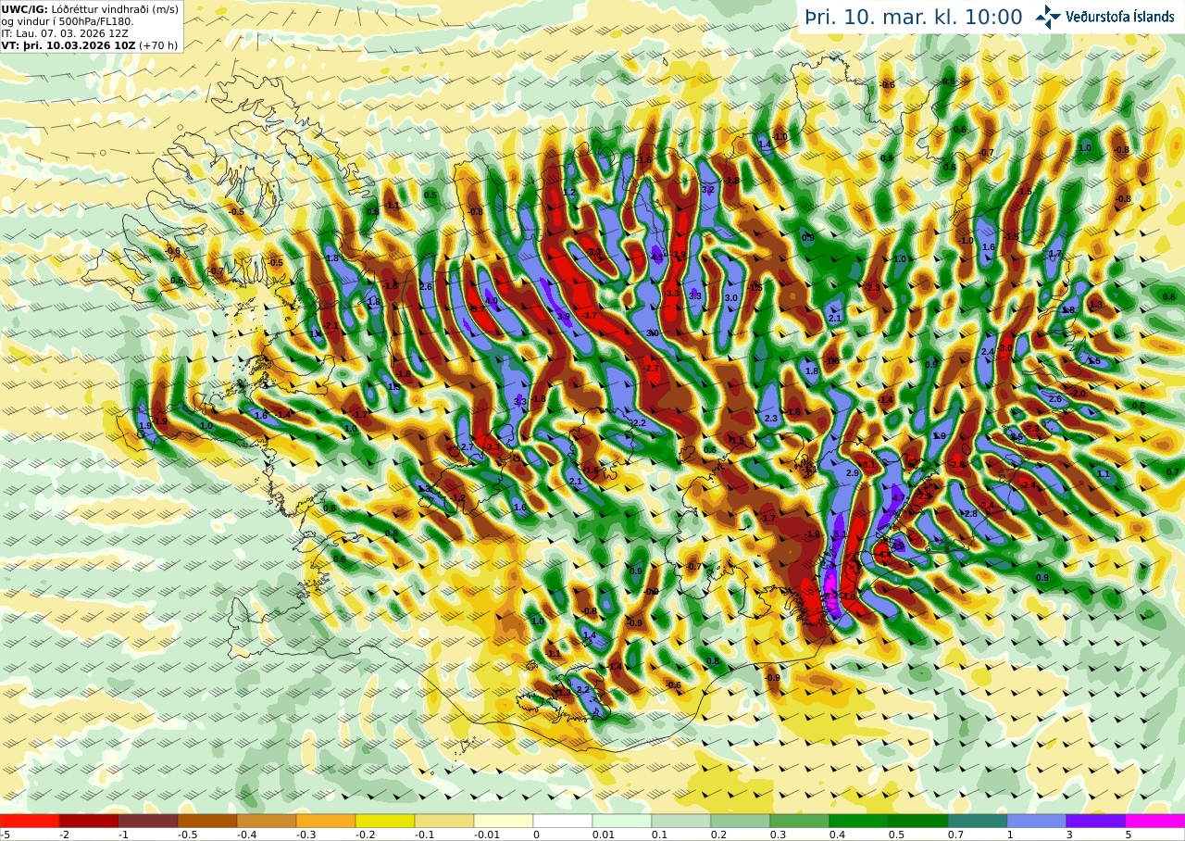
Task: Select the brown legend swatch (-0.5 to -0.4)
Action: pos(207,821)
